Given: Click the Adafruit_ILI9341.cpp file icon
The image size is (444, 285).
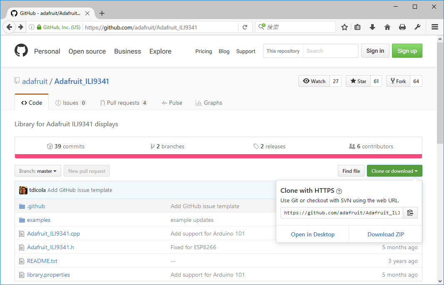Looking at the screenshot, I should (x=22, y=234).
